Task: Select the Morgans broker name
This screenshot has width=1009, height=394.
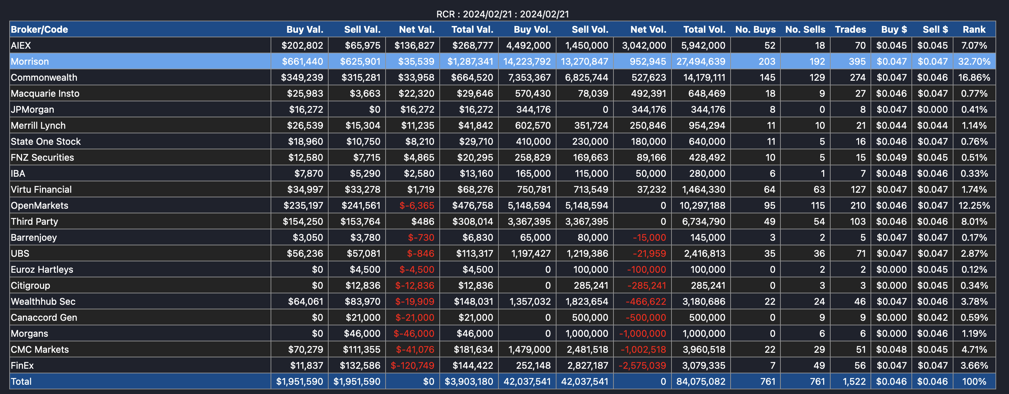Action: (x=30, y=334)
